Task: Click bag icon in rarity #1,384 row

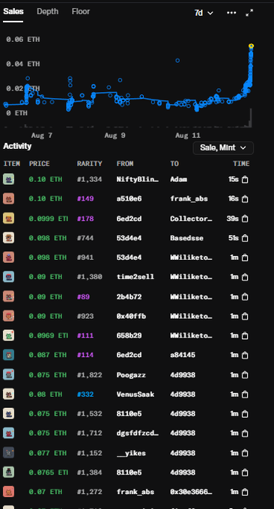Action: pos(245,472)
